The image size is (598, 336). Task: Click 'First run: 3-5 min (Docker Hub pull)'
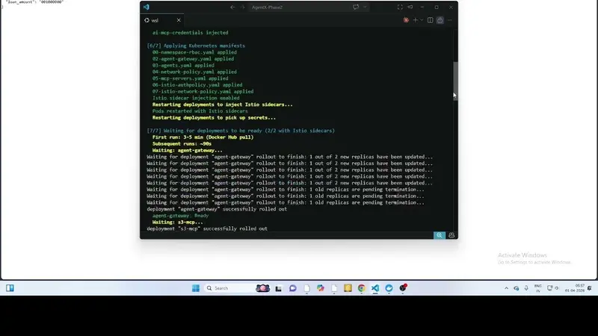pos(203,137)
